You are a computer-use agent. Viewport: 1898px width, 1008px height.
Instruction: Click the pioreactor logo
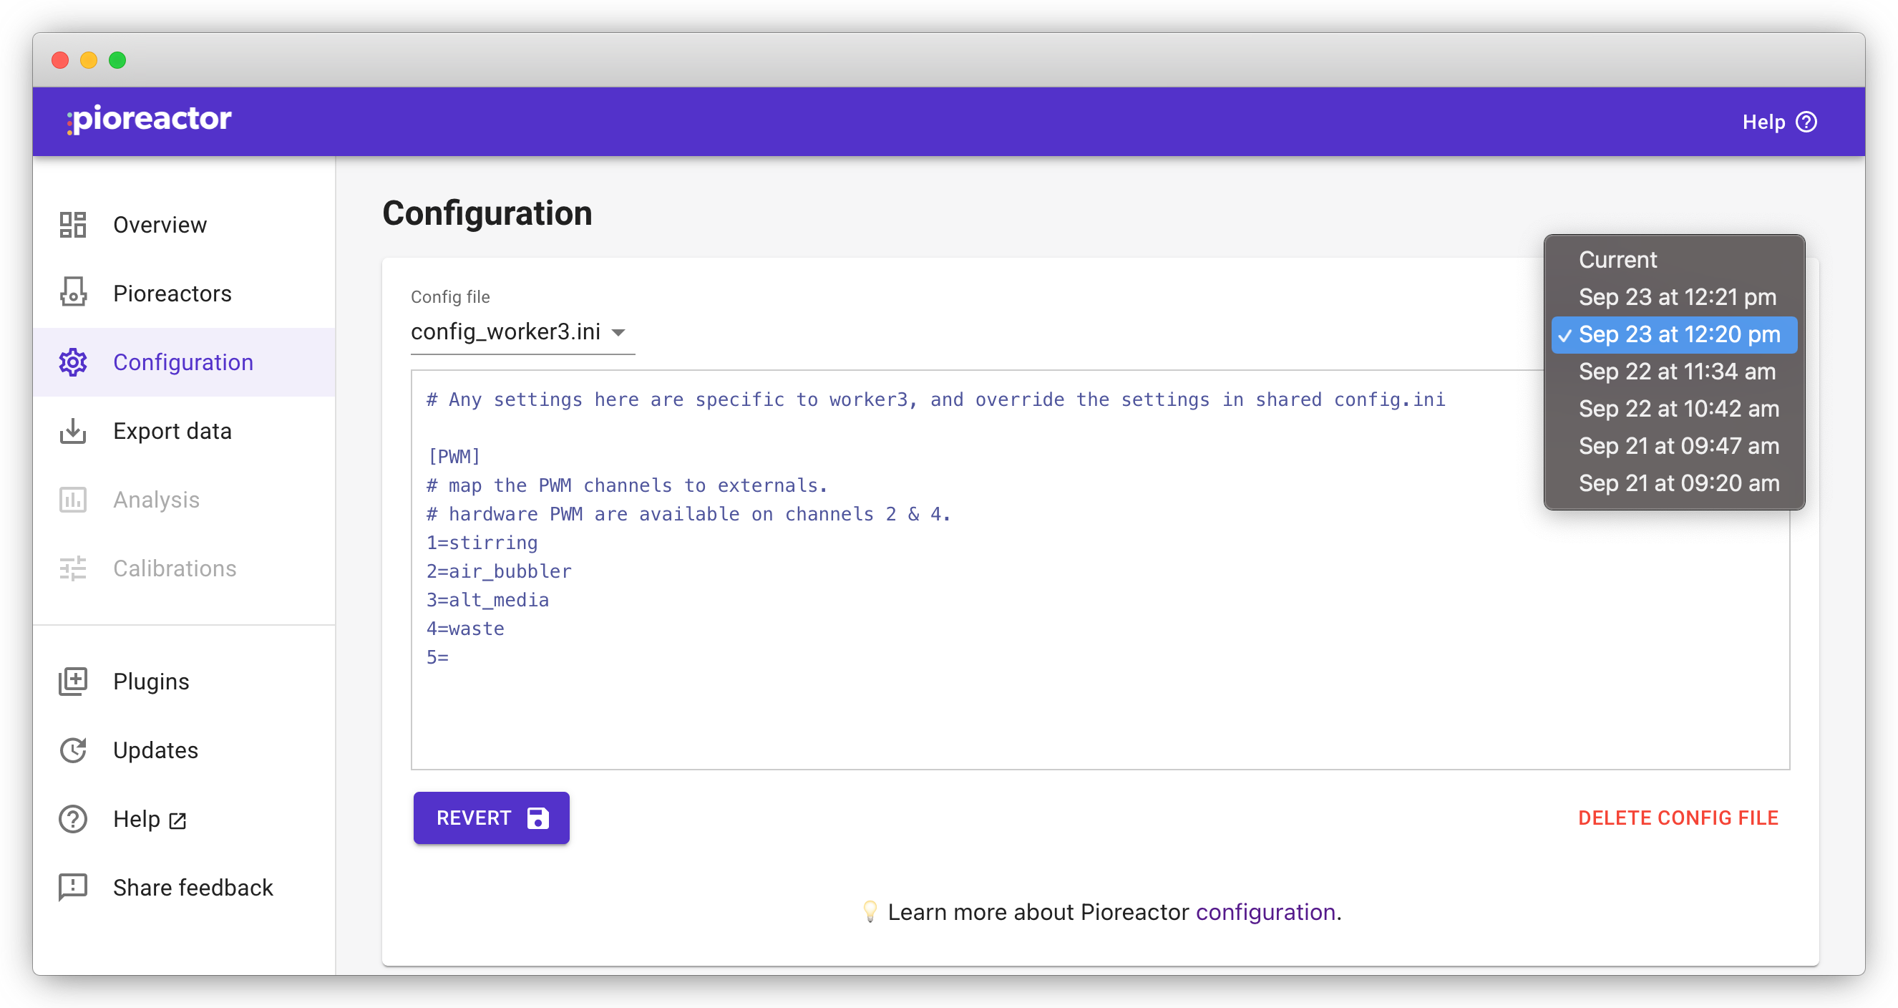tap(149, 119)
